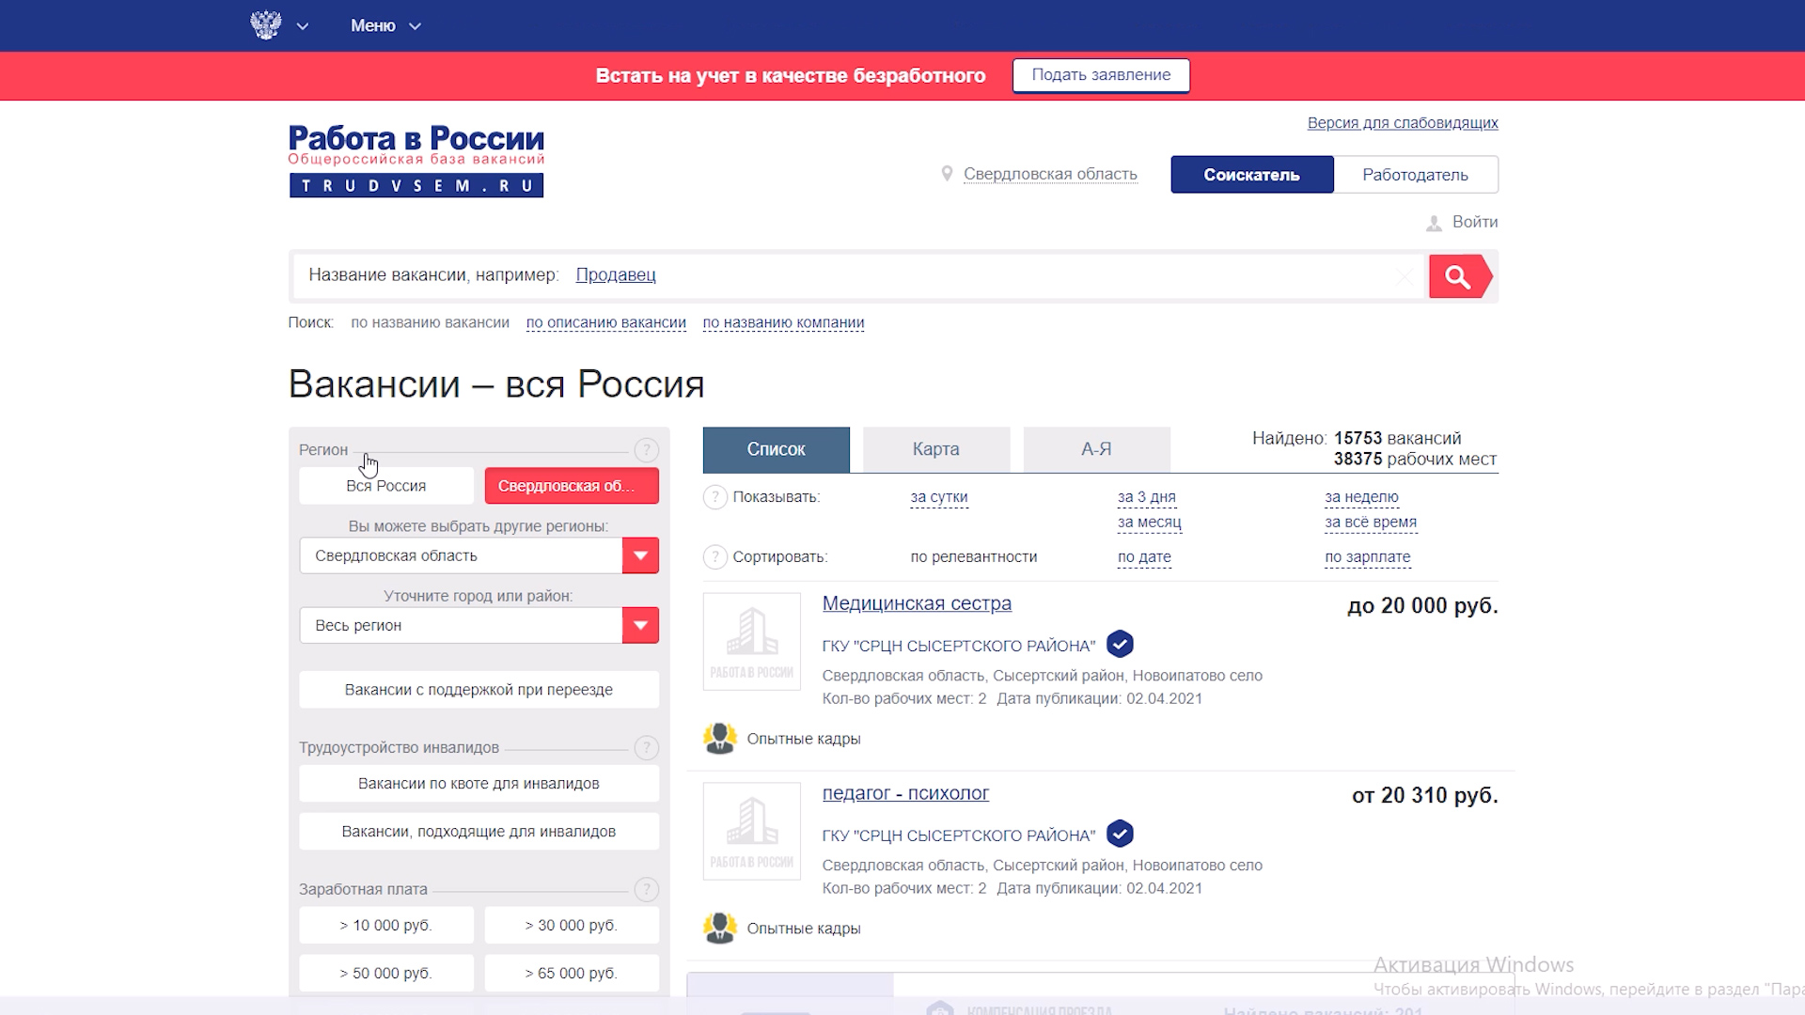Show vacancies за месяц
This screenshot has width=1805, height=1015.
point(1149,523)
